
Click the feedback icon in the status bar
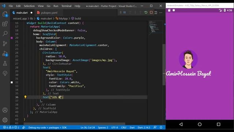[x=155, y=127]
